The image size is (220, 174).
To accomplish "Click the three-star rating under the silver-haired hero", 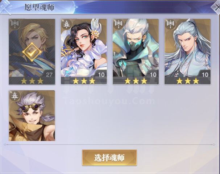I will point(188,81).
